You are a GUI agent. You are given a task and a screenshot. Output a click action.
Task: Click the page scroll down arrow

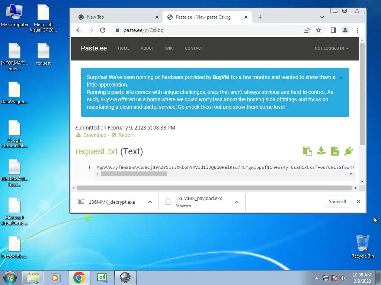(x=362, y=181)
